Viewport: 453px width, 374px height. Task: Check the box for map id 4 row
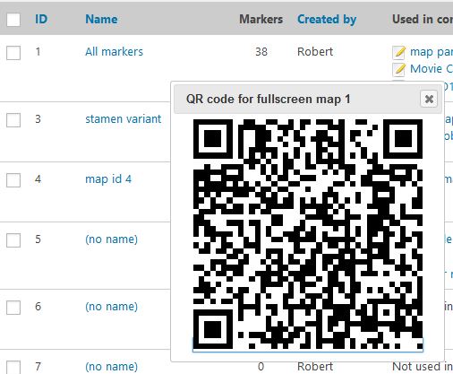(13, 180)
